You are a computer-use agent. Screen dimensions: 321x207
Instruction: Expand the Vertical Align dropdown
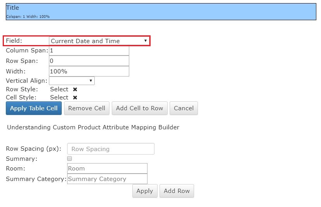(x=72, y=81)
